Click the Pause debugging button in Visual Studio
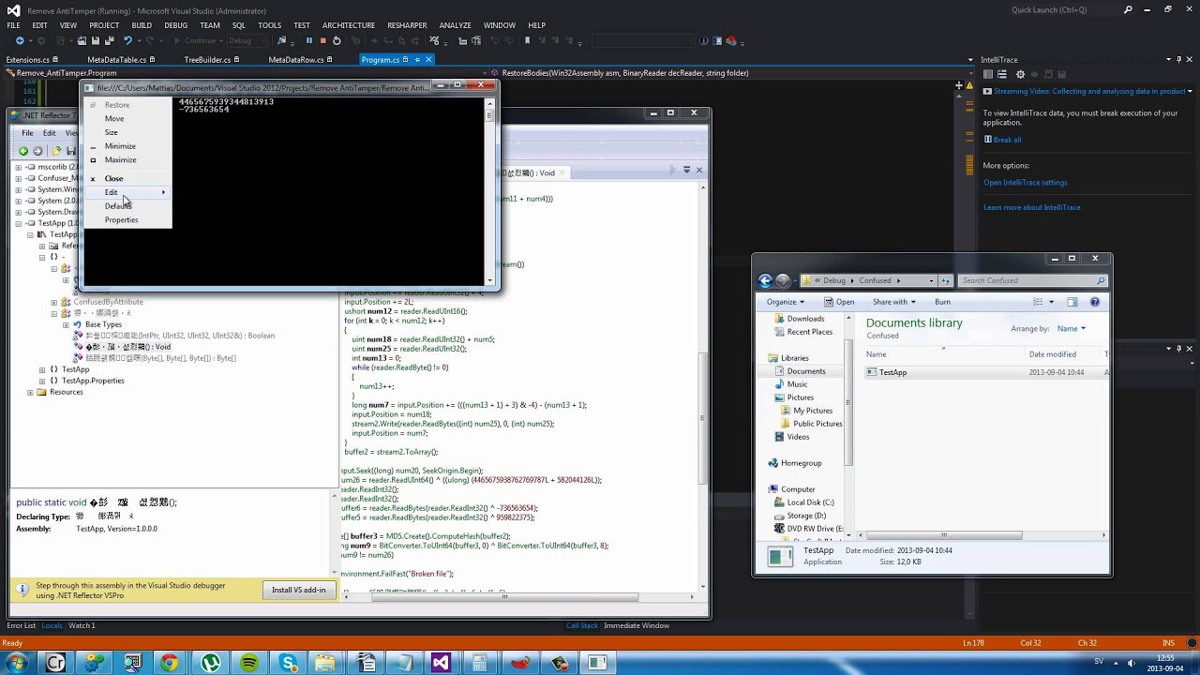 (x=309, y=40)
